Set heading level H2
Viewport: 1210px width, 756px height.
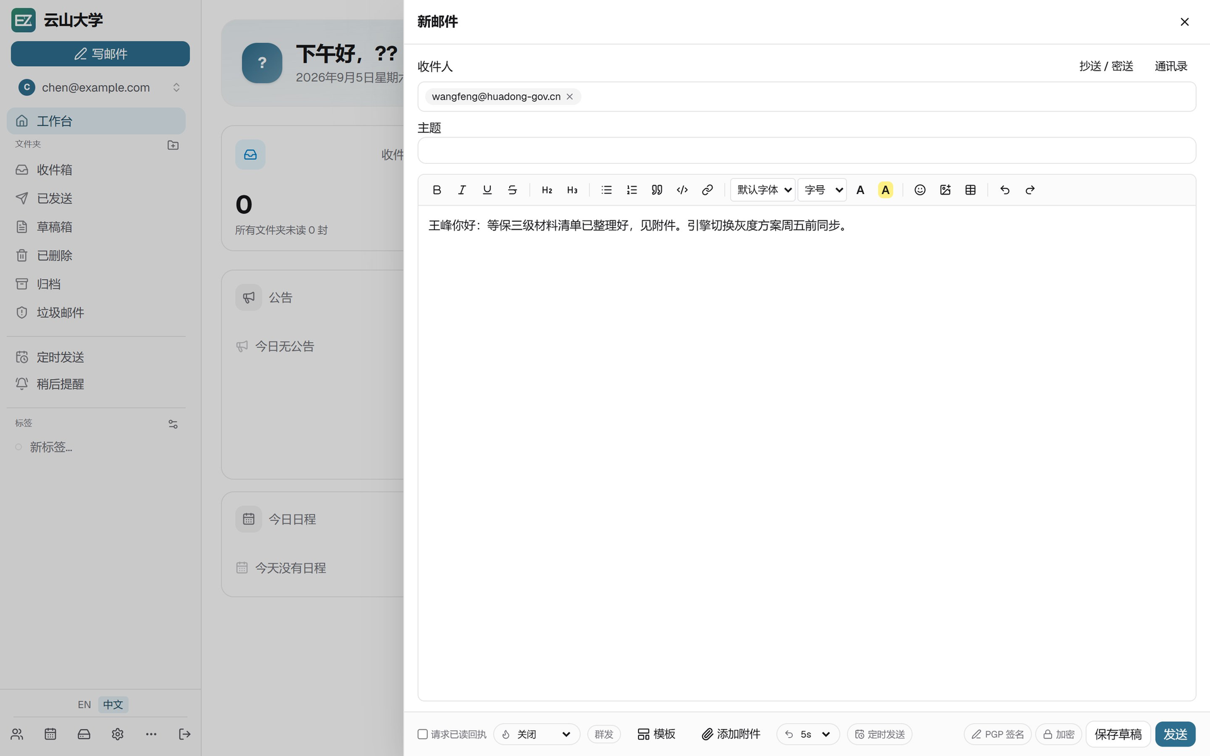pos(547,190)
